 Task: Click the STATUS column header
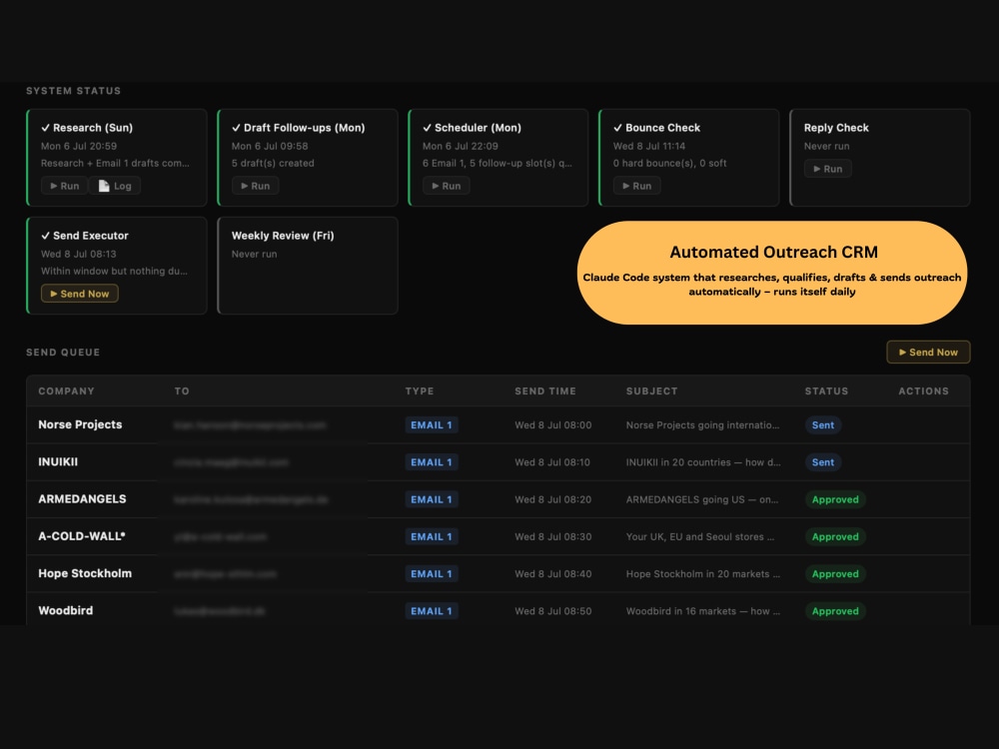click(826, 391)
